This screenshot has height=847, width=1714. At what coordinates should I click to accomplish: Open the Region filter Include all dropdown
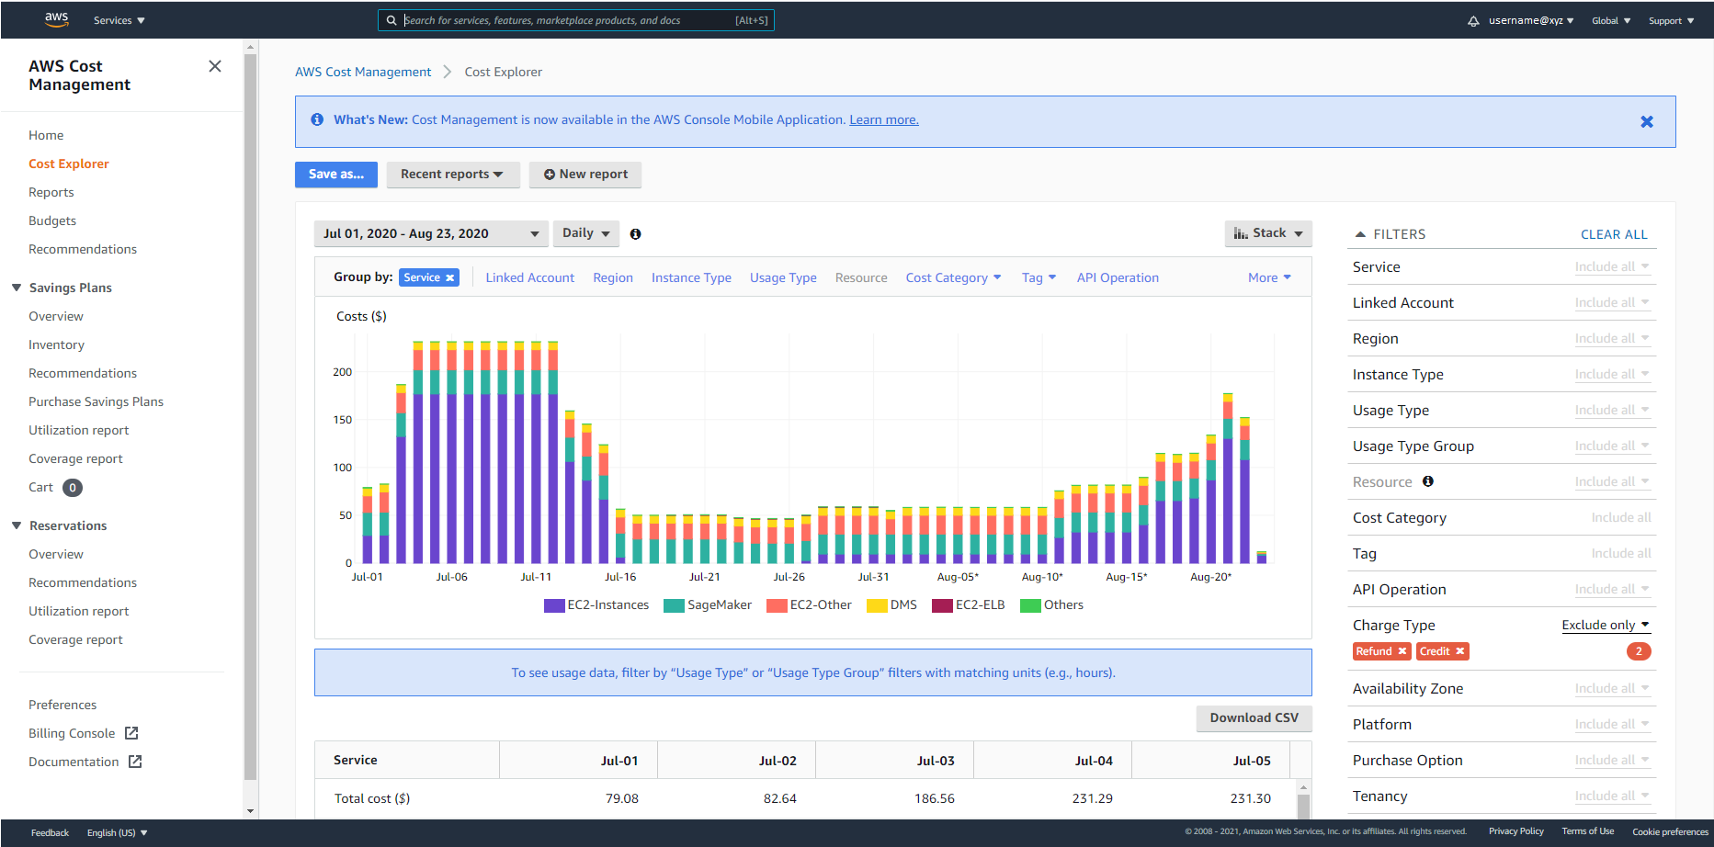tap(1612, 339)
